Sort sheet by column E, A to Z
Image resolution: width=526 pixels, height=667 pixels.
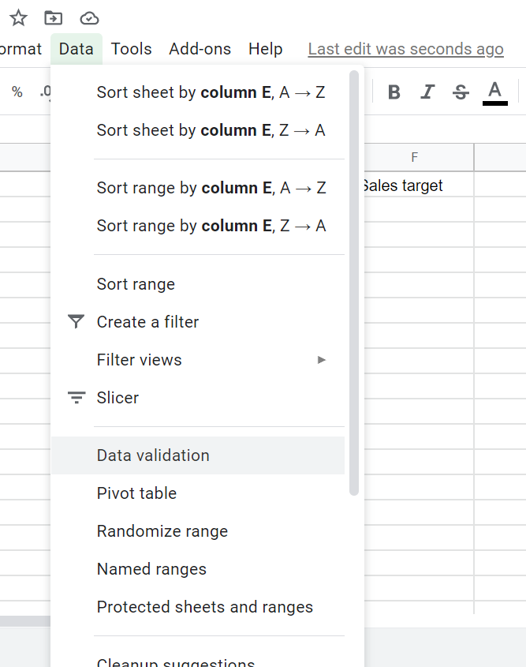211,92
